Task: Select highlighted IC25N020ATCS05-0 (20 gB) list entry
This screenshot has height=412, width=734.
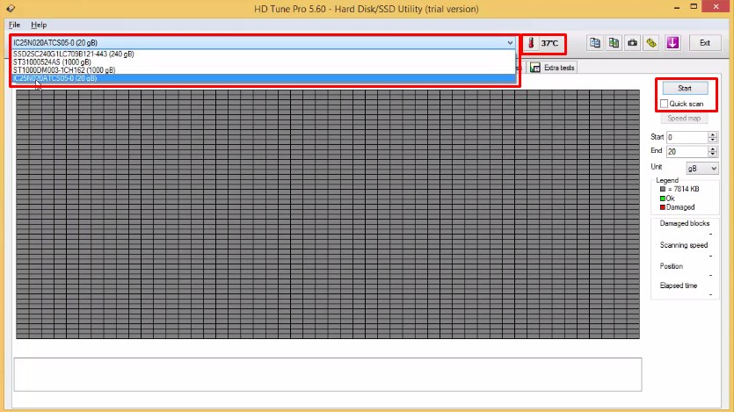Action: tap(264, 78)
